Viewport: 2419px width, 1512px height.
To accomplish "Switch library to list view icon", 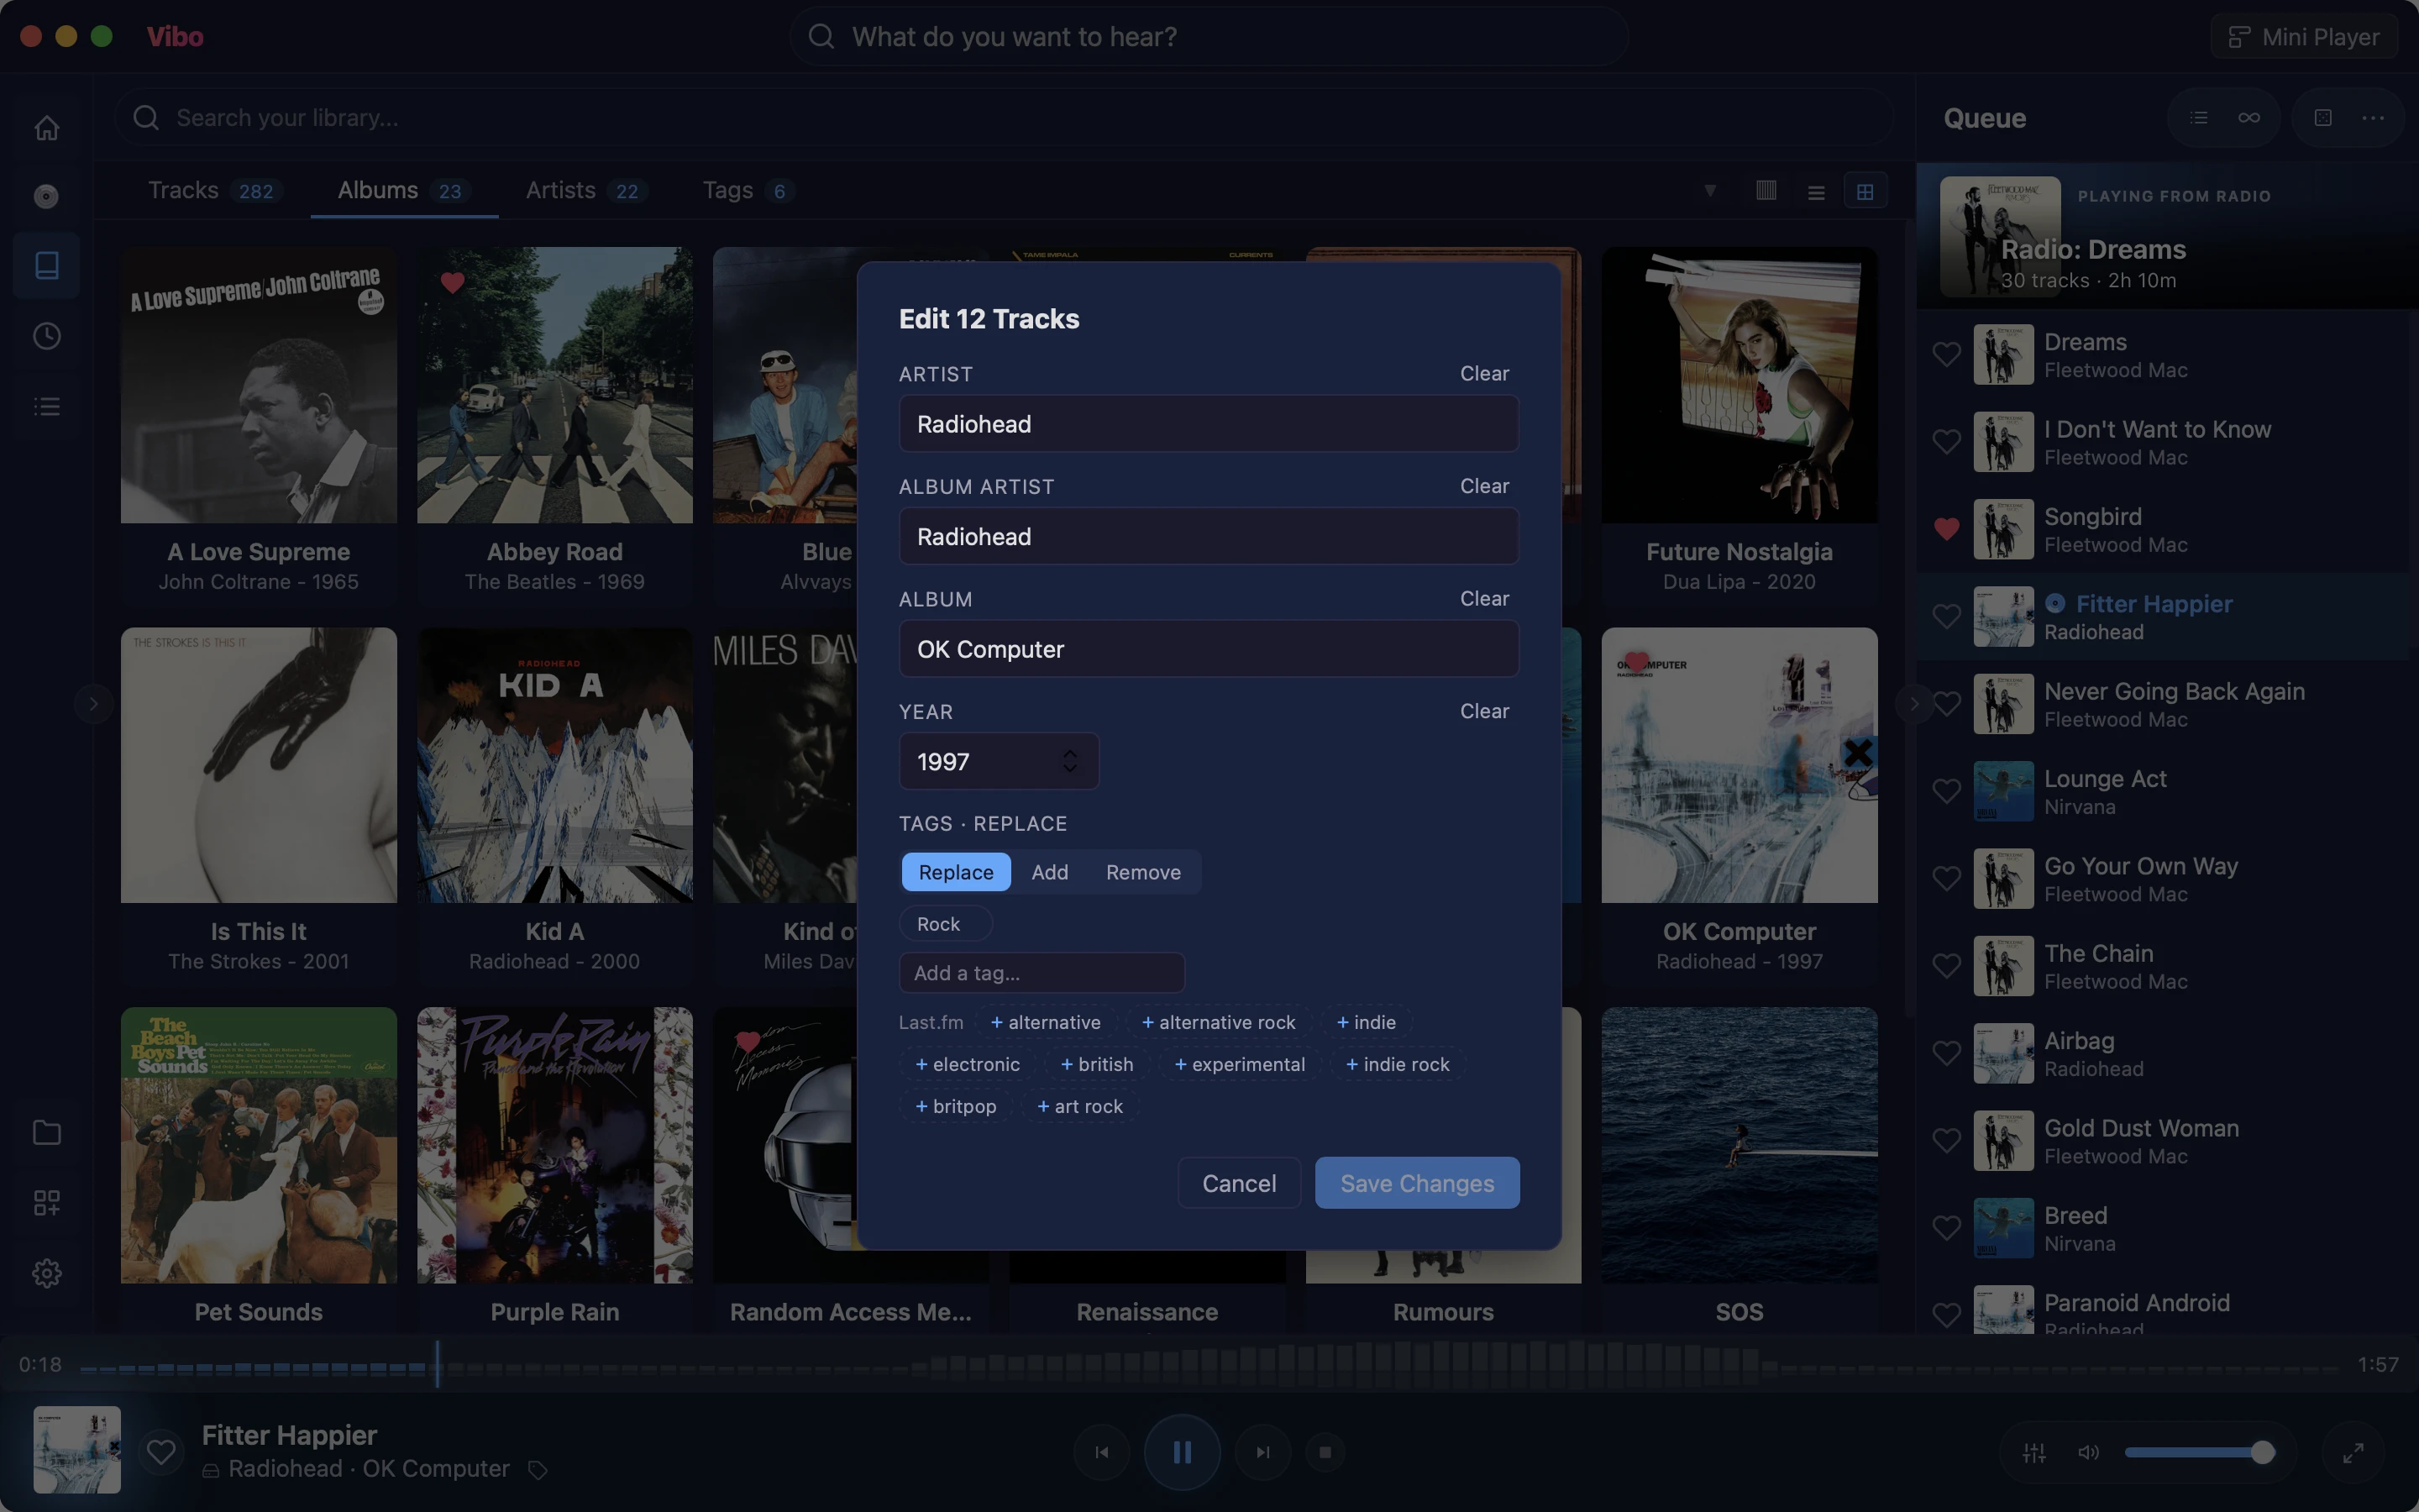I will 1816,191.
